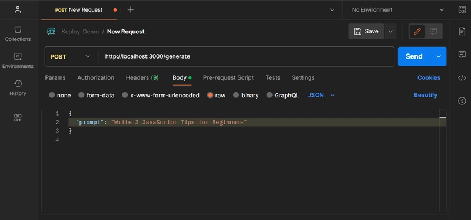
Task: Open the documentation icon in right sidebar
Action: 462,31
